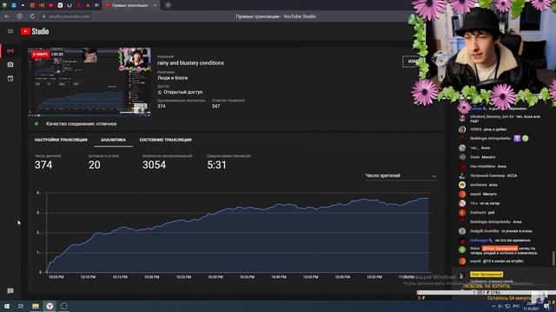Open the Manage calendar icon in sidebar
556x312 pixels.
[10, 78]
